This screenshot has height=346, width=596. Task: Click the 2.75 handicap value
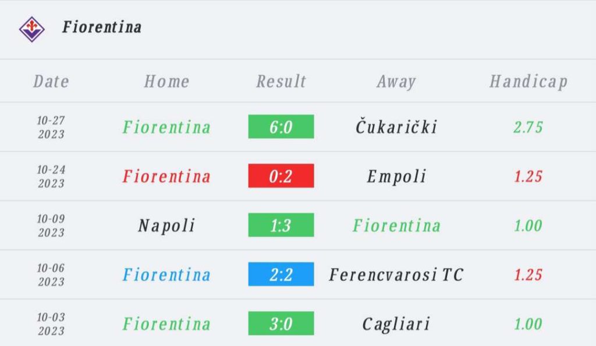pyautogui.click(x=528, y=127)
